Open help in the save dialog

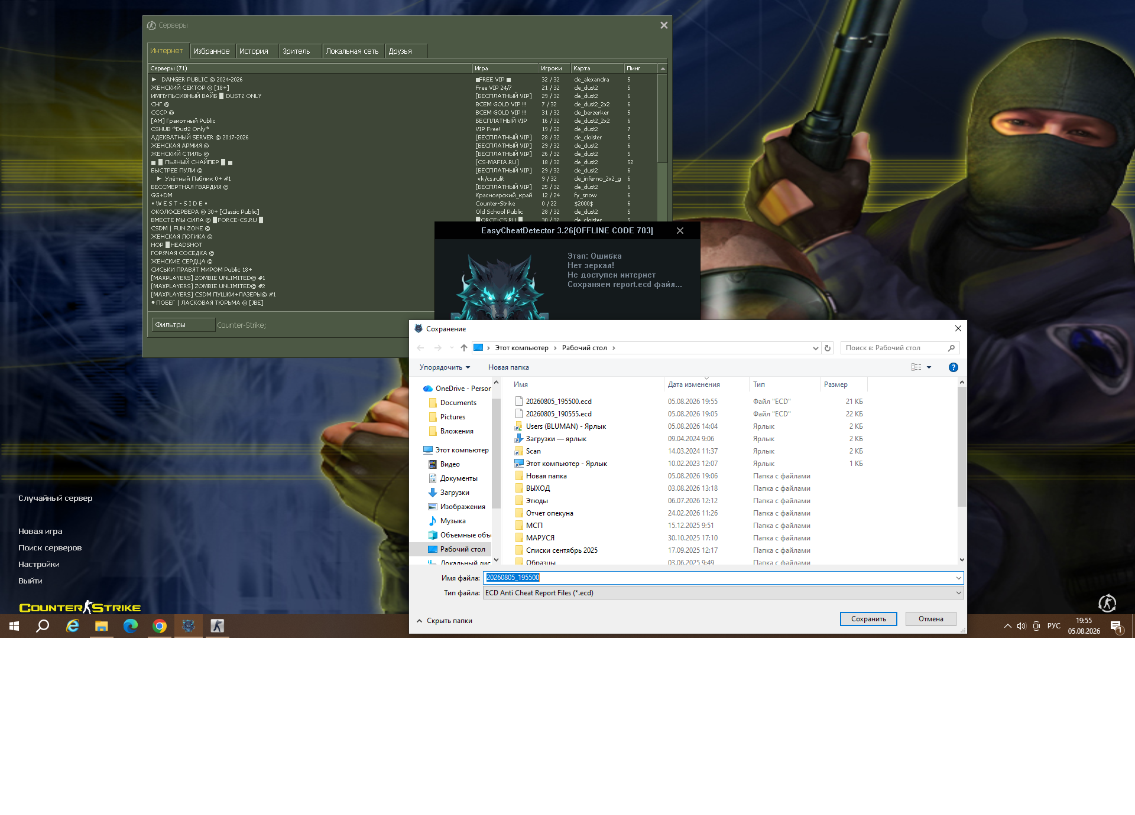953,367
